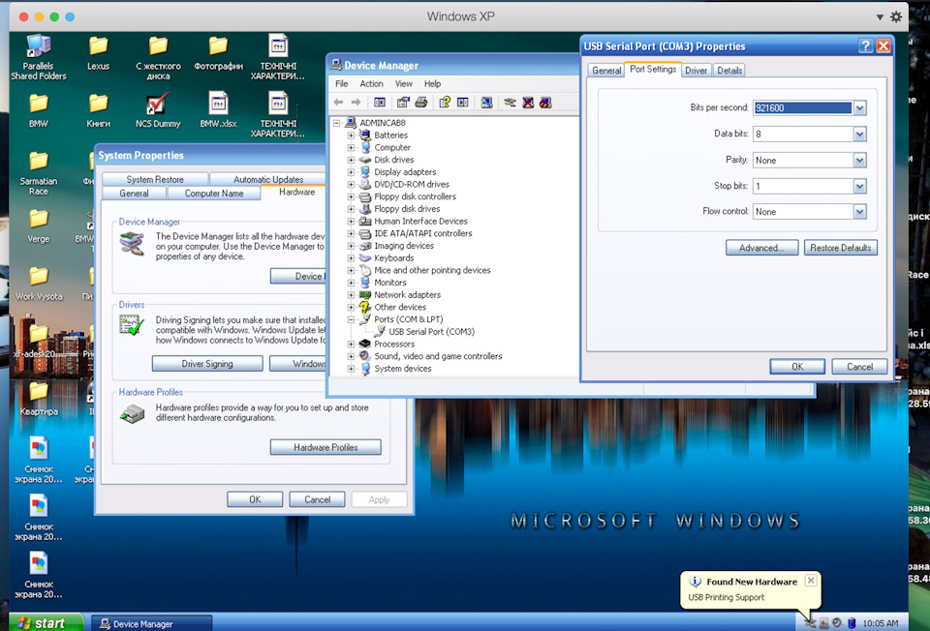Open the File menu in Device Manager
The image size is (930, 631).
[x=342, y=83]
